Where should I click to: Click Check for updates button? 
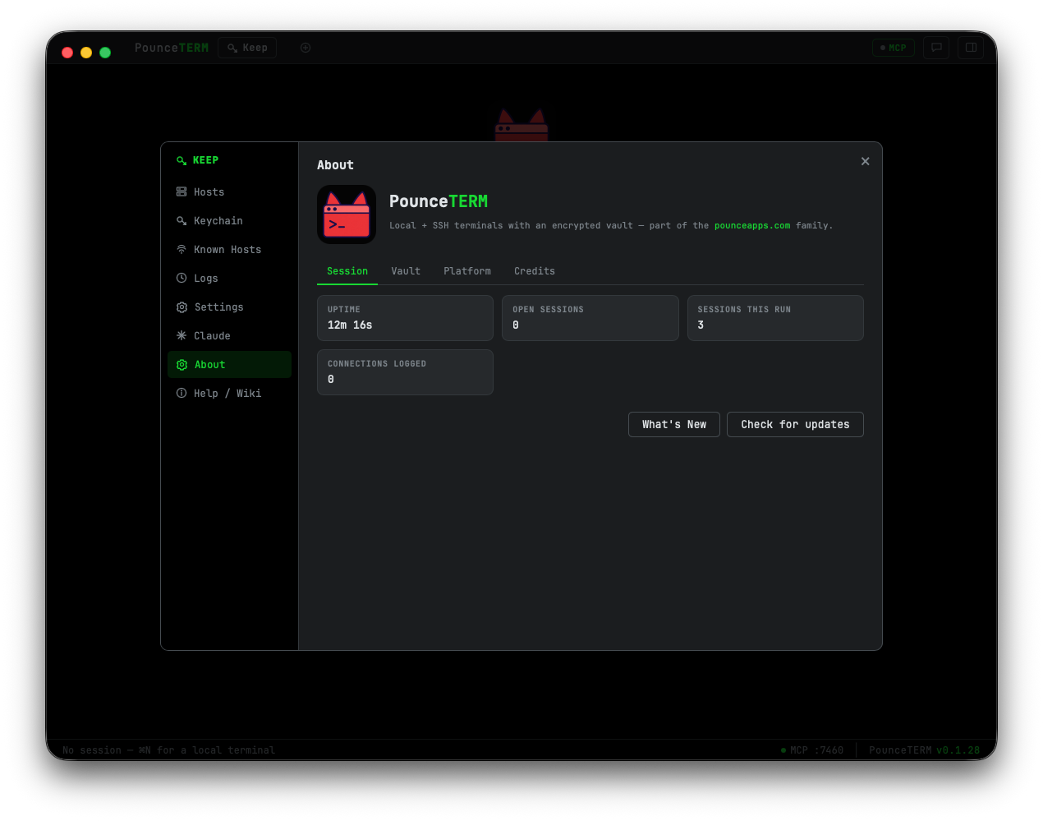click(795, 425)
